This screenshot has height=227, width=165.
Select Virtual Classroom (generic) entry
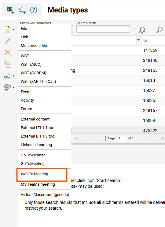point(45,194)
